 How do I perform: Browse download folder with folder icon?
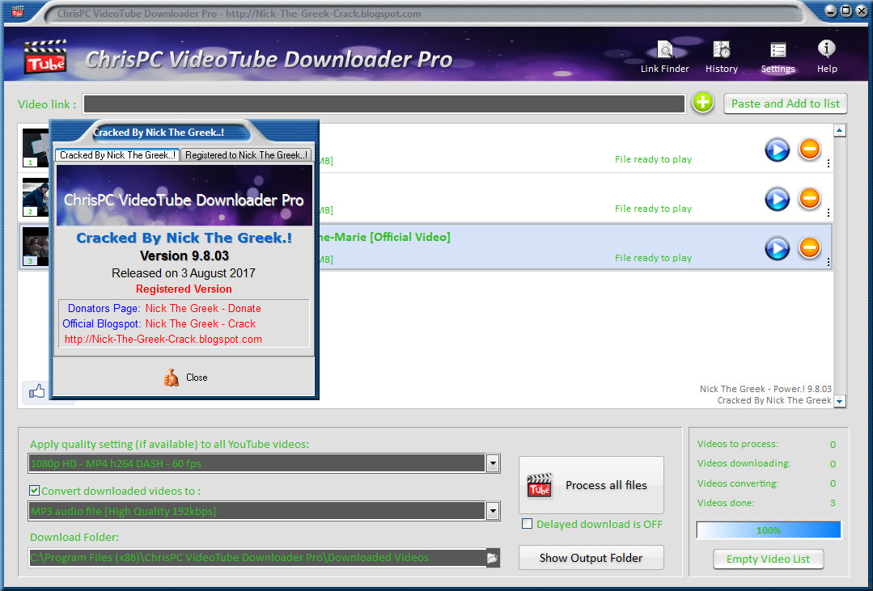[492, 558]
